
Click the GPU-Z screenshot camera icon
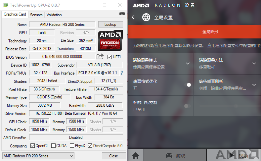point(122,14)
